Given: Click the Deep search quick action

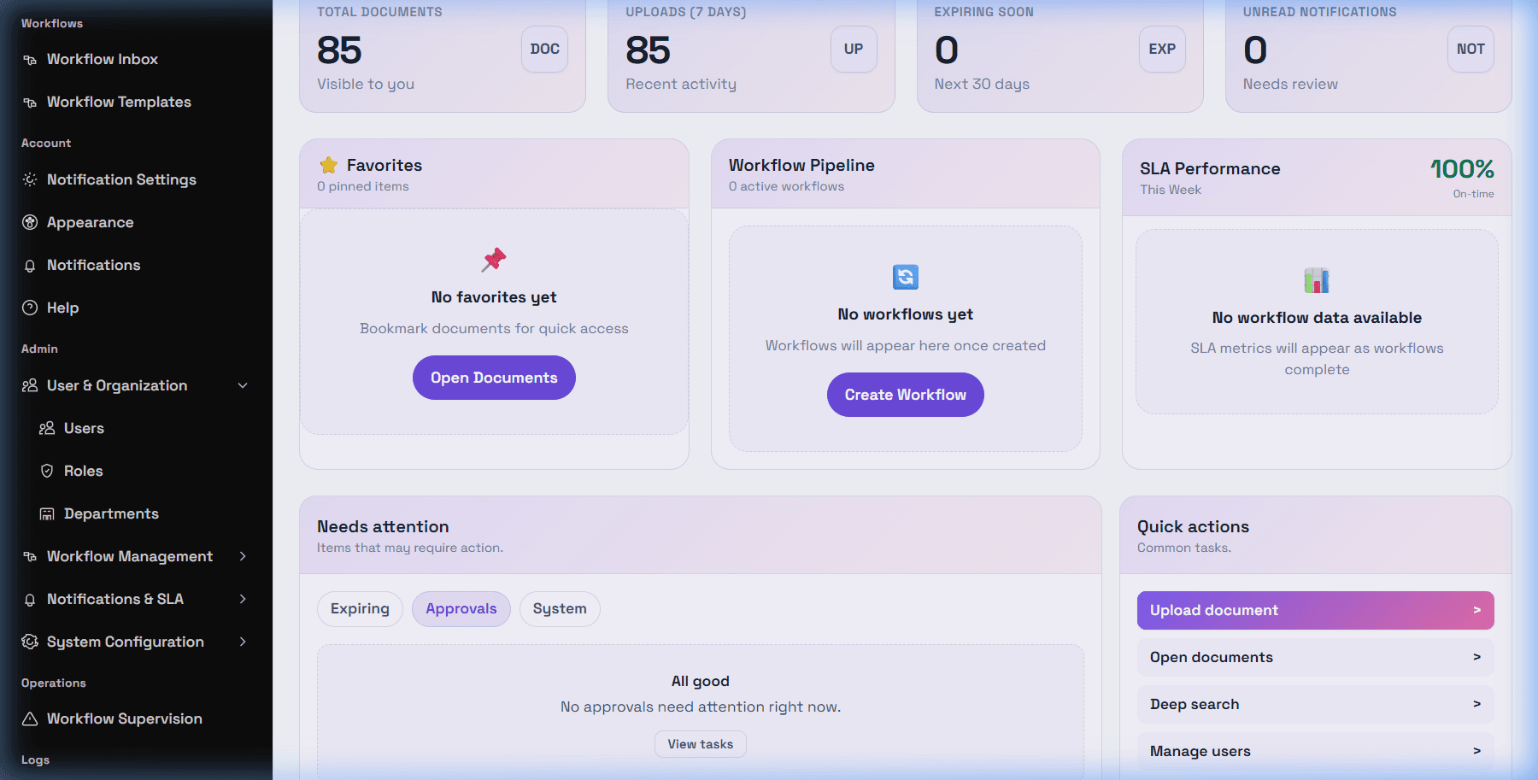Looking at the screenshot, I should 1316,704.
